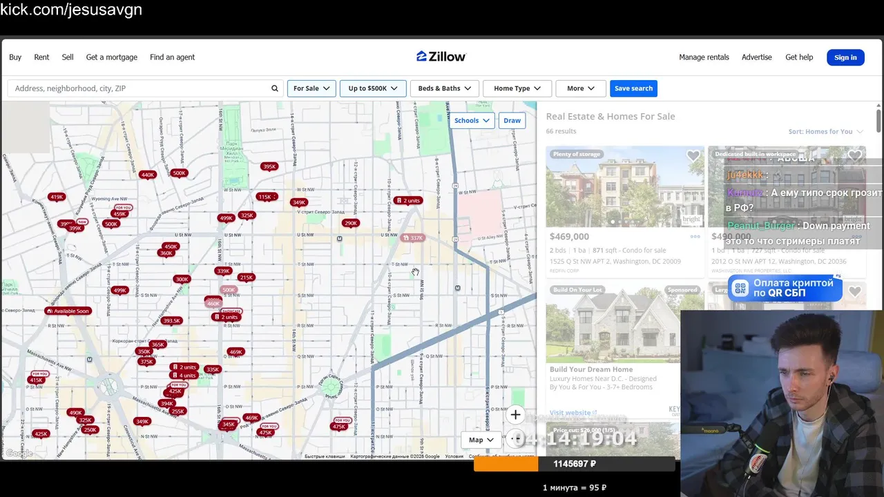Click the 255K map marker
This screenshot has width=884, height=497.
click(x=178, y=411)
